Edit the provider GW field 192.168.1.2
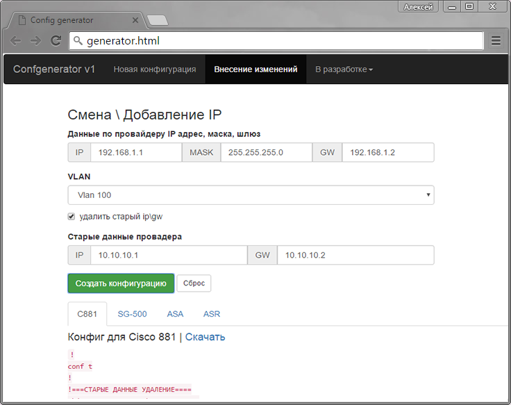The height and width of the screenshot is (405, 511). pos(388,152)
